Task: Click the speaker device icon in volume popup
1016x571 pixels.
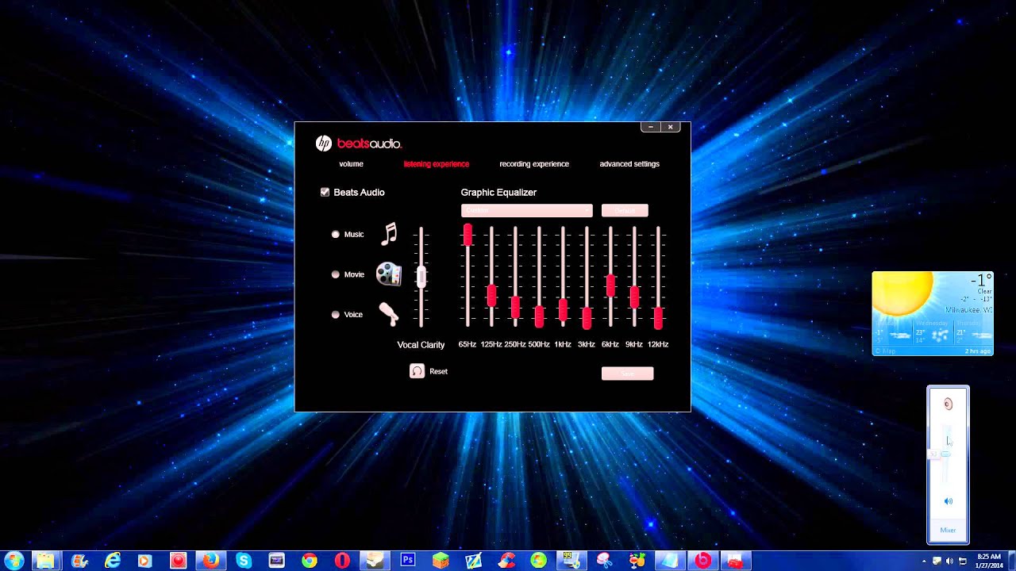Action: pyautogui.click(x=948, y=404)
